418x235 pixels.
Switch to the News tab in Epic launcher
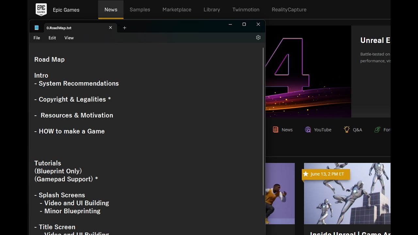[x=111, y=10]
